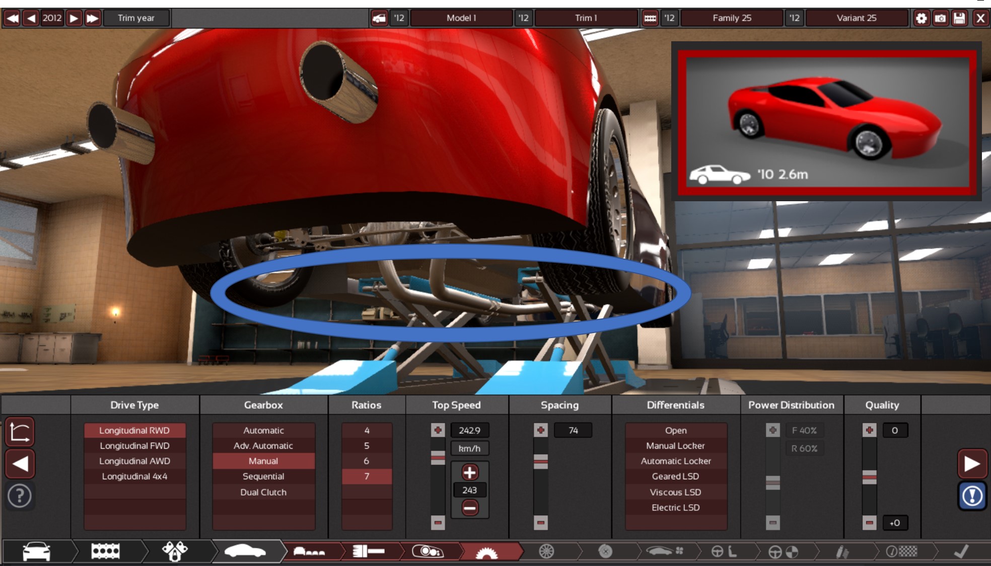
Task: Go to engine block tab icon
Action: coord(105,551)
